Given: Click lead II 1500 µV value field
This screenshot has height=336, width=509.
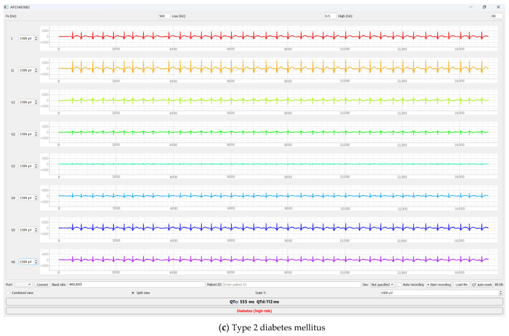Looking at the screenshot, I should pyautogui.click(x=26, y=70).
